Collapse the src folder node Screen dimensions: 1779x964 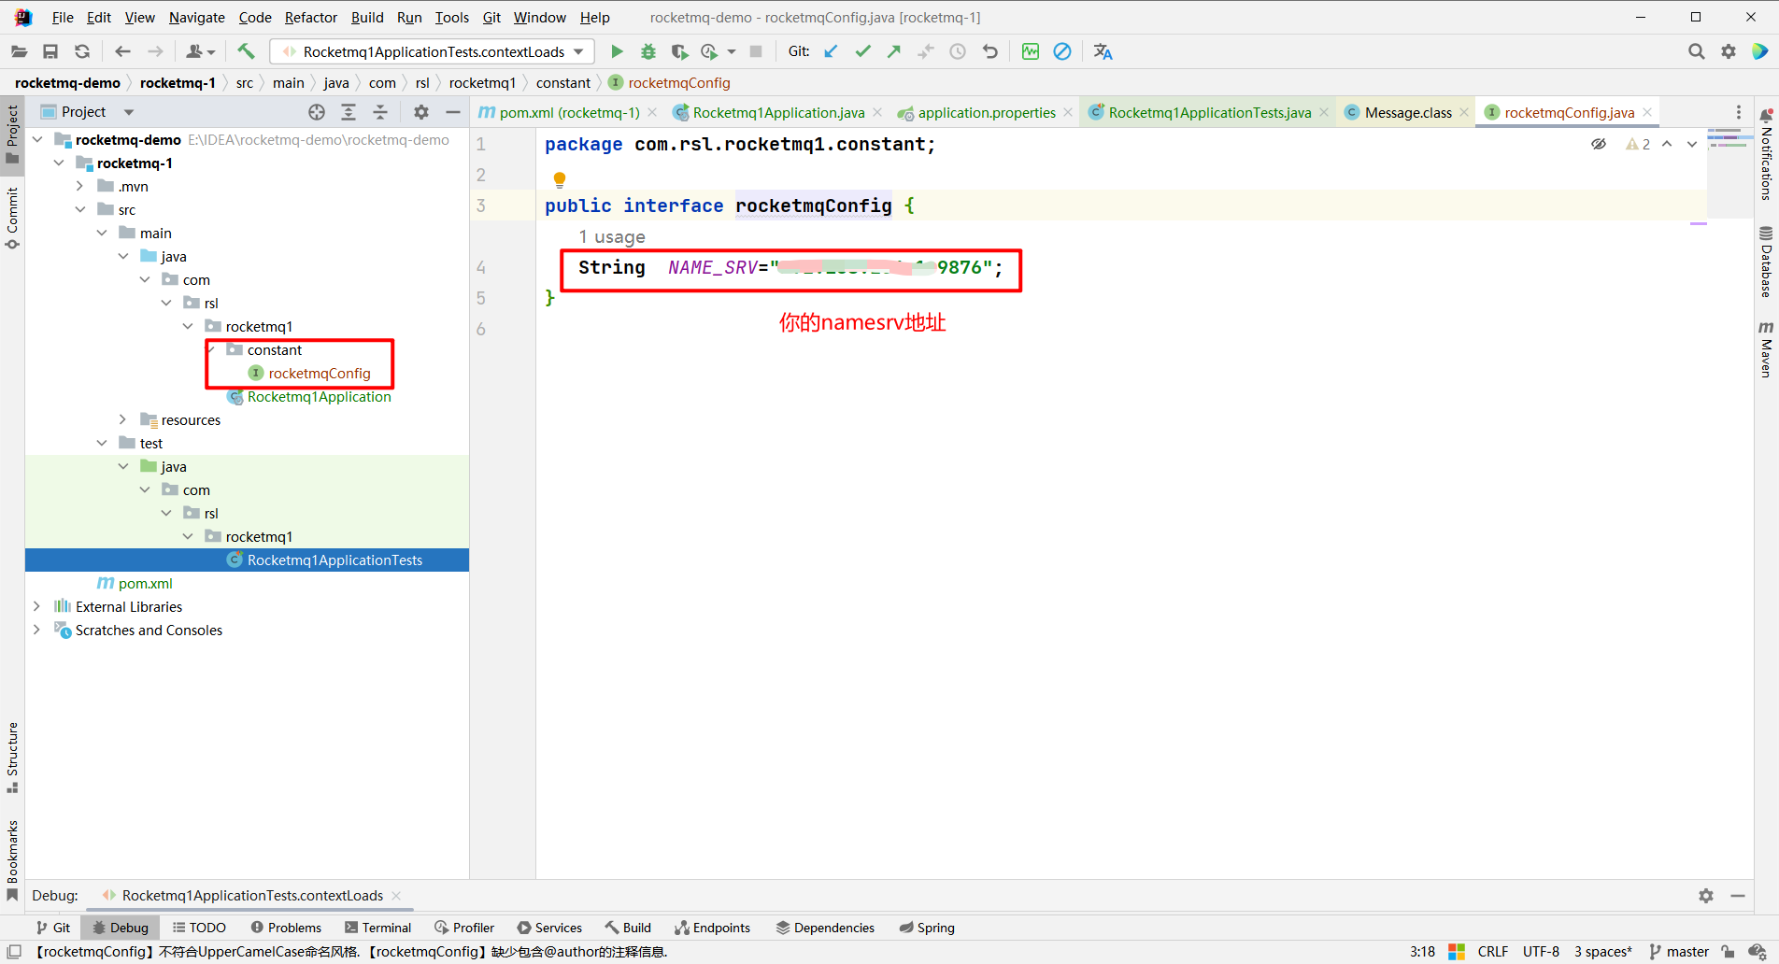coord(80,210)
